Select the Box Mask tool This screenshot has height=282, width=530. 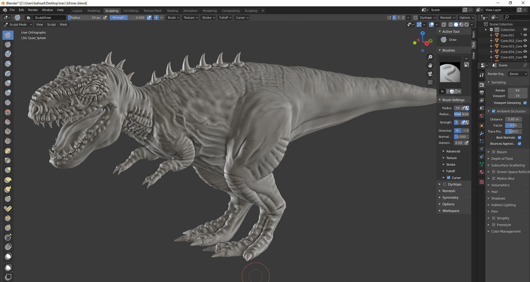tap(8, 267)
